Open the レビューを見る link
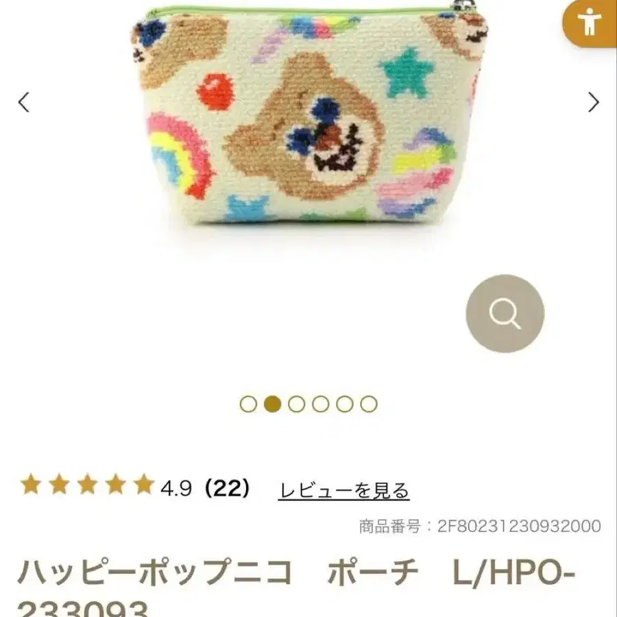617x617 pixels. (x=344, y=490)
